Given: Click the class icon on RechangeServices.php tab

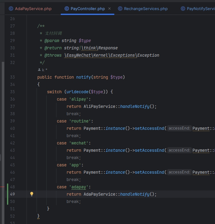Looking at the screenshot, I should click(120, 9).
